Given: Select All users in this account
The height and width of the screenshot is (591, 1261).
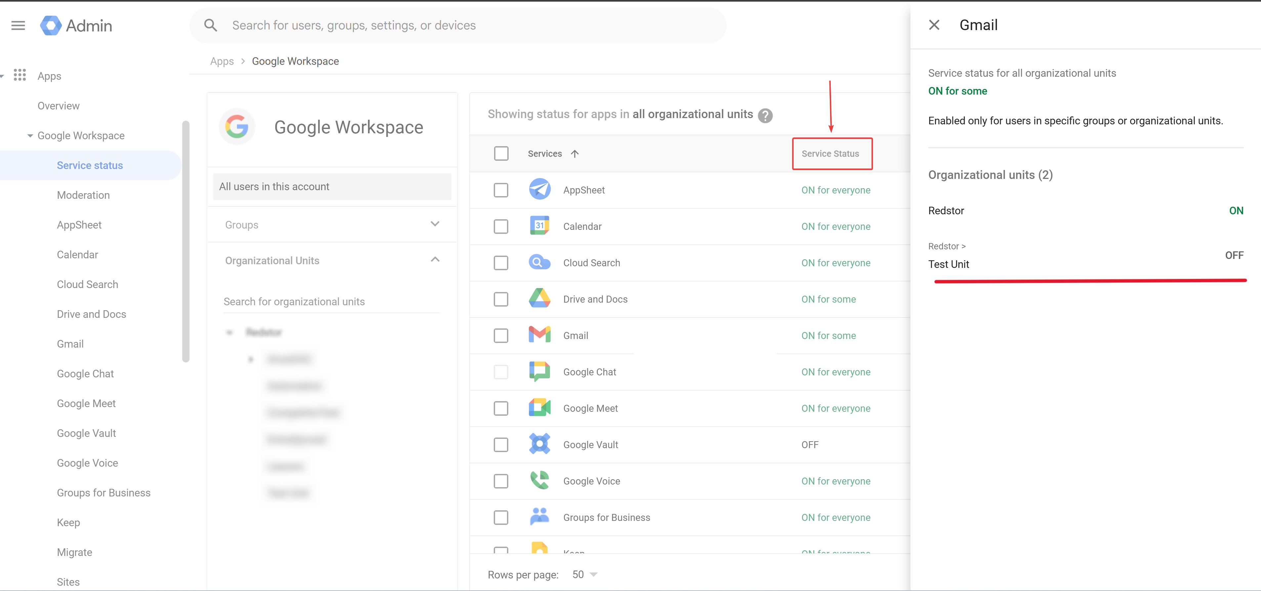Looking at the screenshot, I should pyautogui.click(x=332, y=187).
